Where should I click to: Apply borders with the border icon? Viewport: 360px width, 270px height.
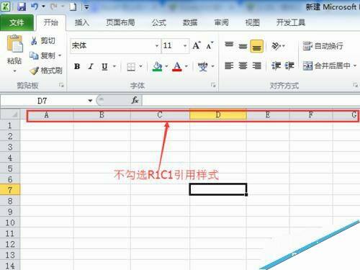[131, 66]
